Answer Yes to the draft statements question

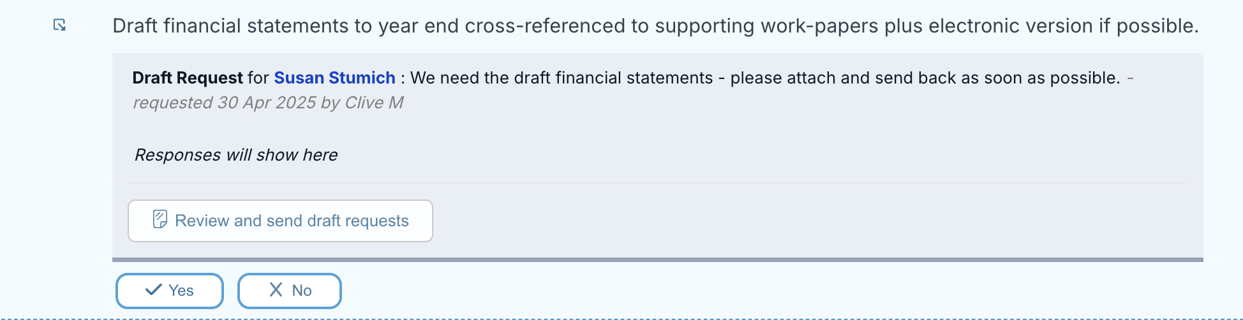click(x=170, y=291)
